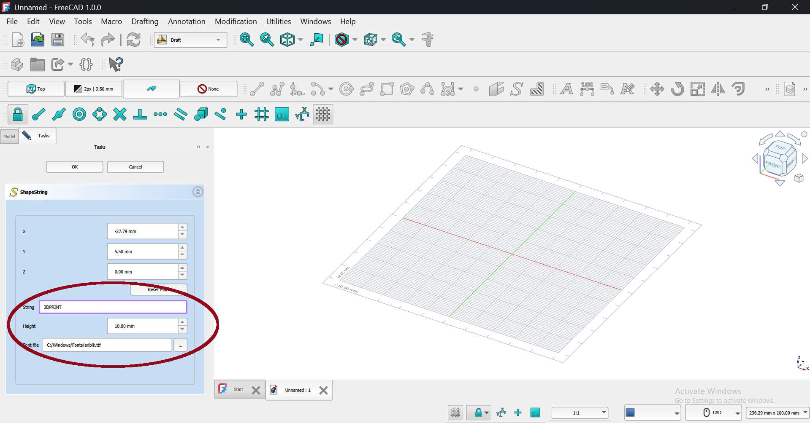Image resolution: width=810 pixels, height=423 pixels.
Task: Open the Drafting menu
Action: (x=145, y=21)
